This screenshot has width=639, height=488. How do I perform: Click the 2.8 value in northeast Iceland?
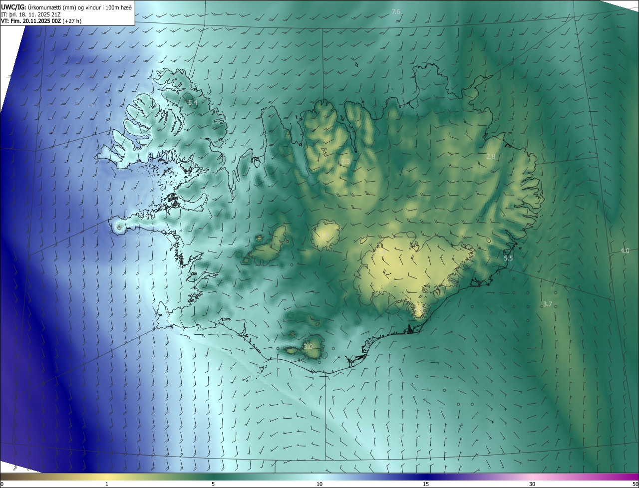click(x=491, y=157)
